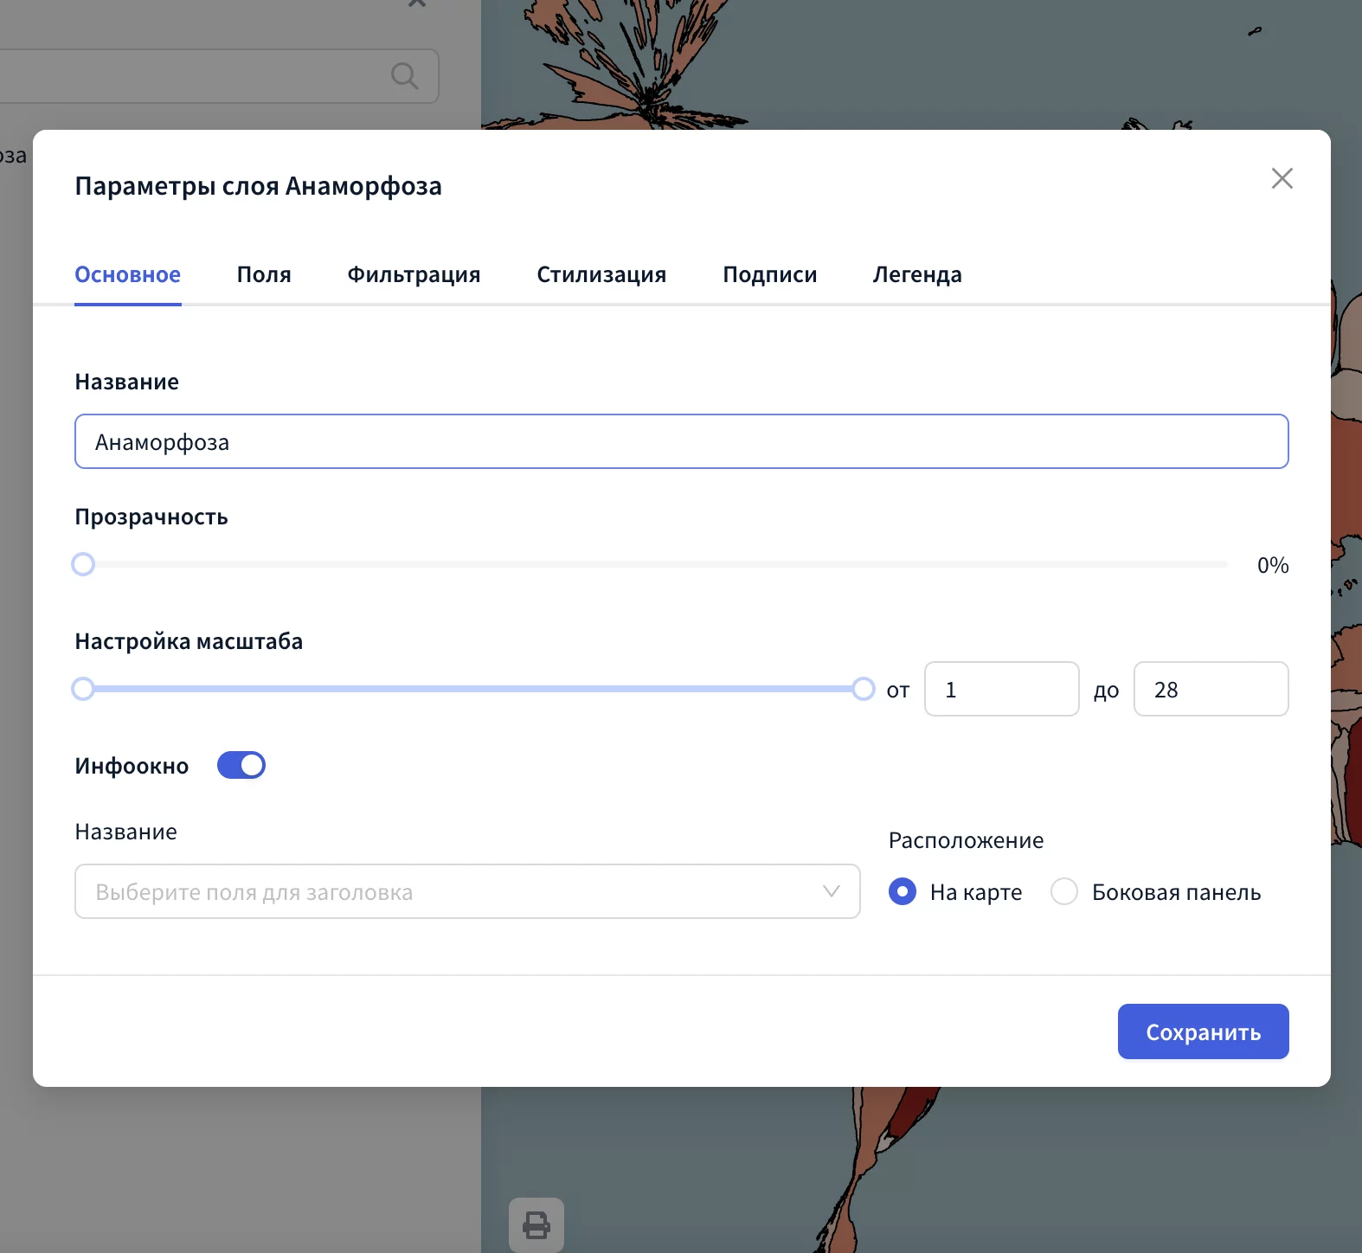Close the layer parameters dialog

[1282, 178]
